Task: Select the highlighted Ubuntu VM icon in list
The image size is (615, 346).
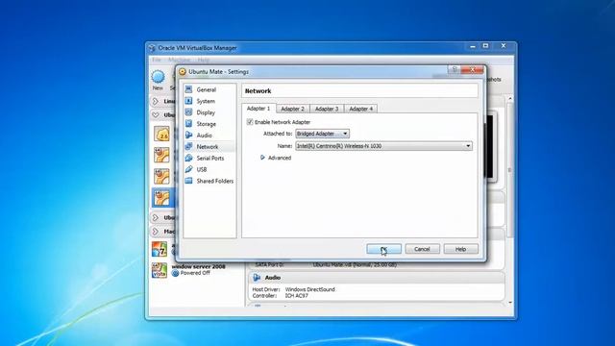Action: [161, 197]
